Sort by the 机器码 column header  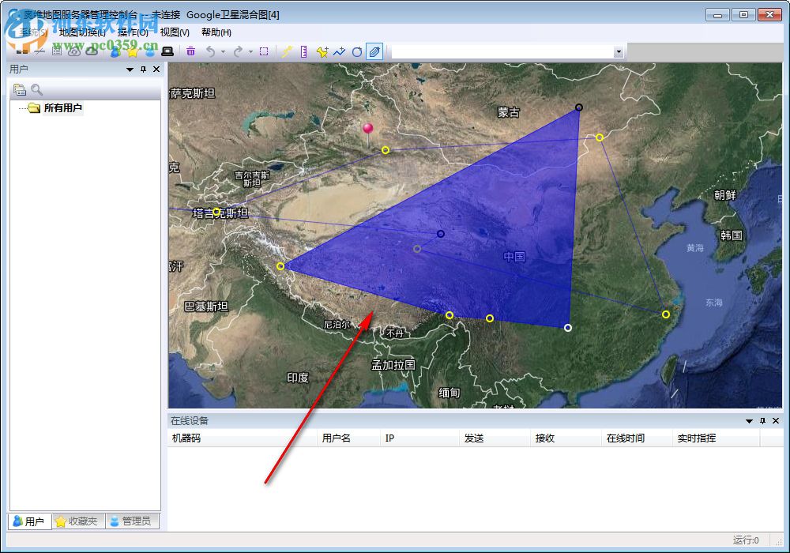click(187, 438)
